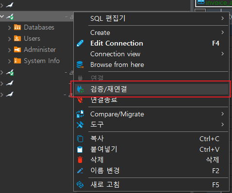Collapse the expanded connection node

[2, 16]
